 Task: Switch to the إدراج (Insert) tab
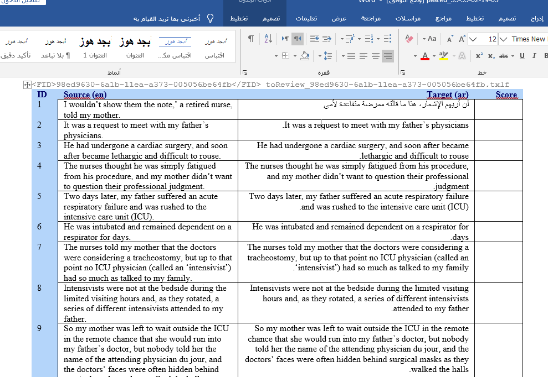[x=536, y=18]
